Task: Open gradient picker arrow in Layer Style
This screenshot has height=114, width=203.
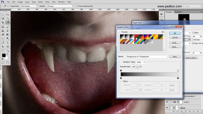Action: click(x=189, y=40)
